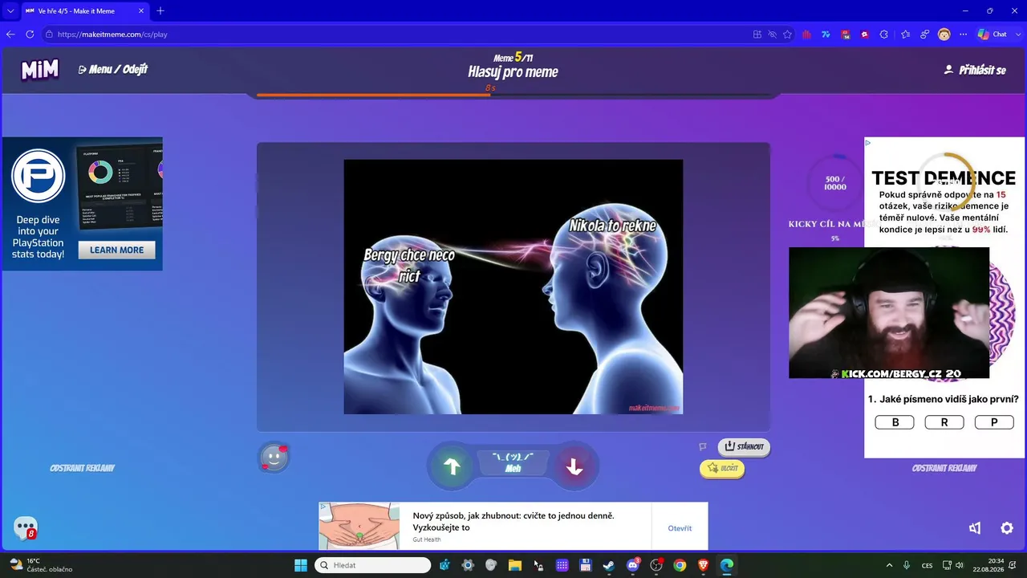
Task: Open the tab list dropdown chevron
Action: [x=10, y=11]
